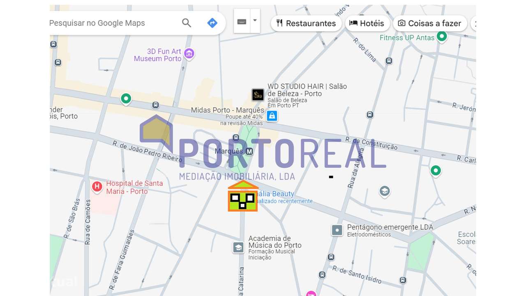Select the bus stop above Marquês garden
Image resolution: width=526 pixels, height=296 pixels.
click(236, 138)
